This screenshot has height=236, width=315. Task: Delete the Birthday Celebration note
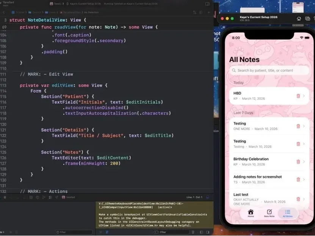pos(298,161)
